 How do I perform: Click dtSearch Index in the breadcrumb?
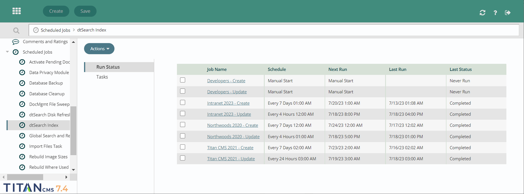pos(92,30)
